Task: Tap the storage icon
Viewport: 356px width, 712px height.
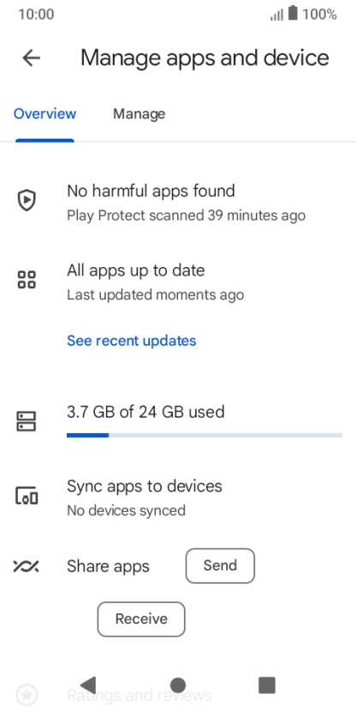Action: tap(27, 421)
